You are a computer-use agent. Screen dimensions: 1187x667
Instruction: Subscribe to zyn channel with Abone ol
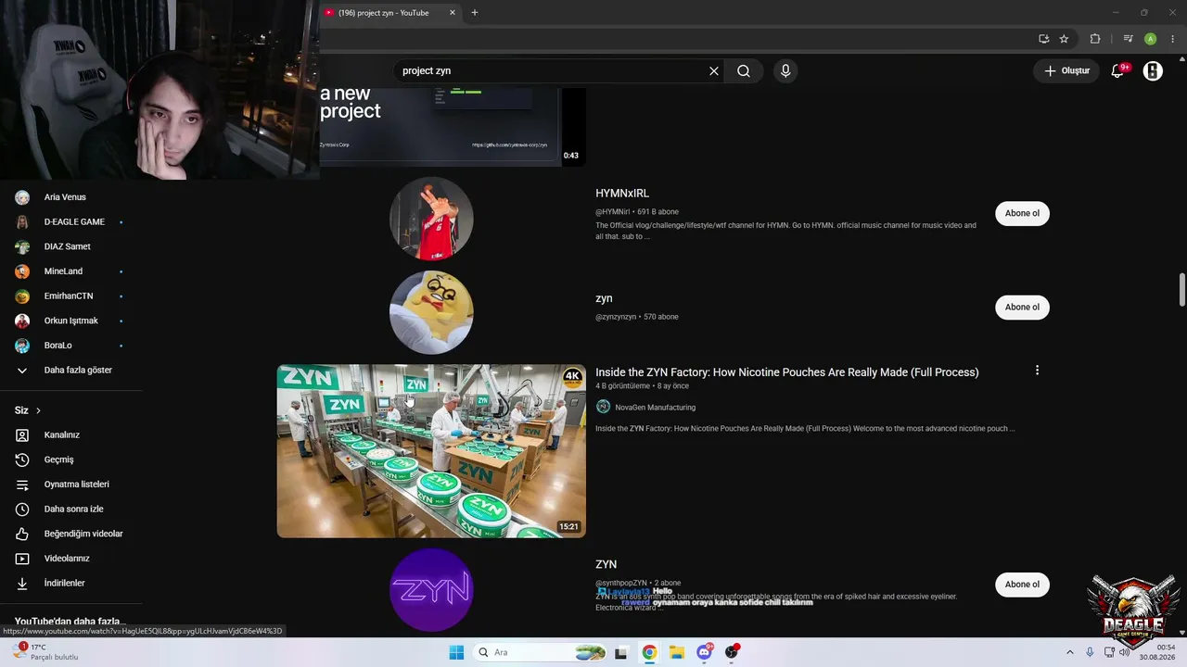(1022, 307)
